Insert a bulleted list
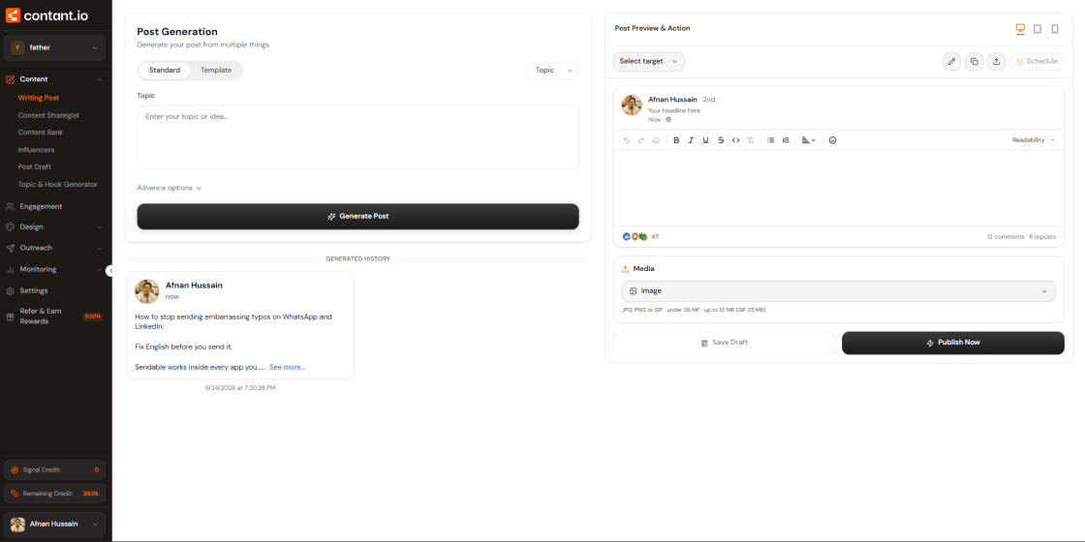This screenshot has width=1085, height=542. pos(770,140)
